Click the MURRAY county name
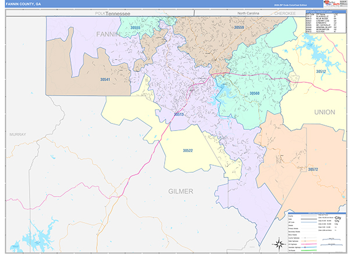Screen dimensions: 349x254 (18, 135)
